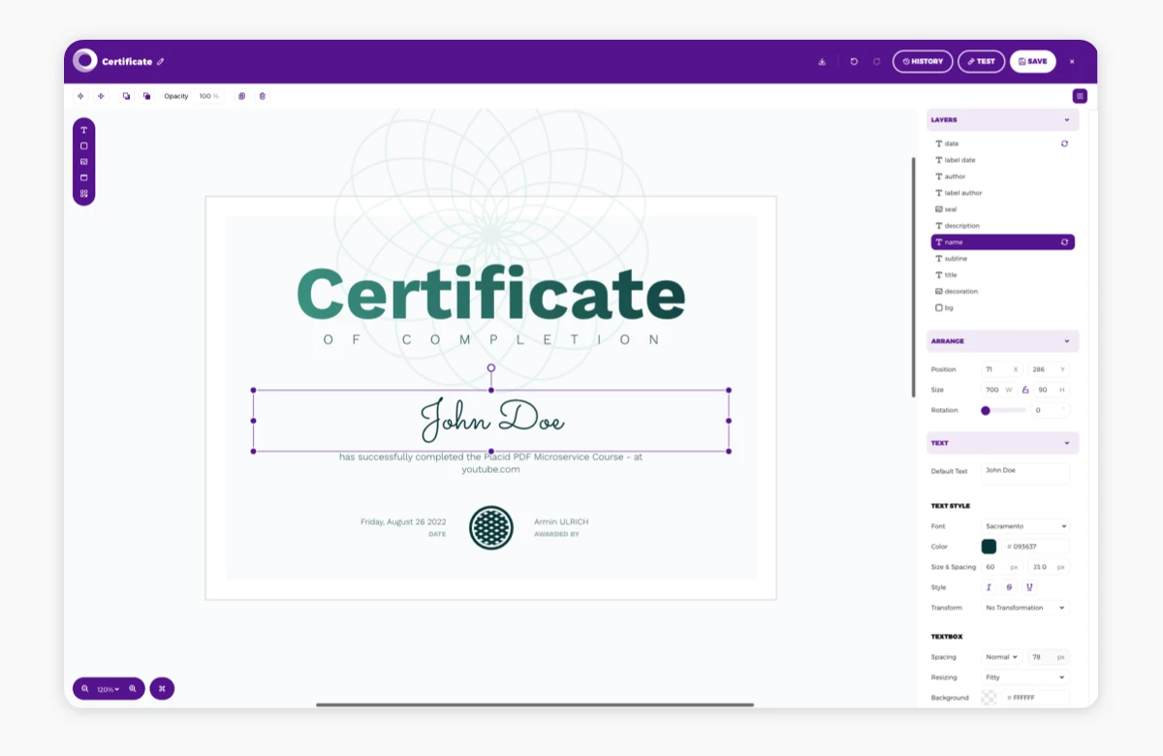1163x756 pixels.
Task: Zoom in using magnifier plus icon
Action: (133, 688)
